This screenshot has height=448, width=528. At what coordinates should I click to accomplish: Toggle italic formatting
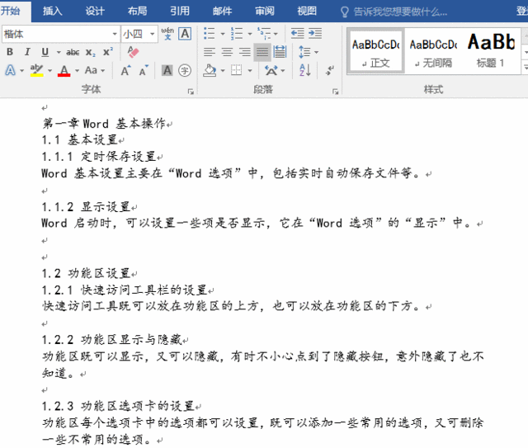point(26,52)
